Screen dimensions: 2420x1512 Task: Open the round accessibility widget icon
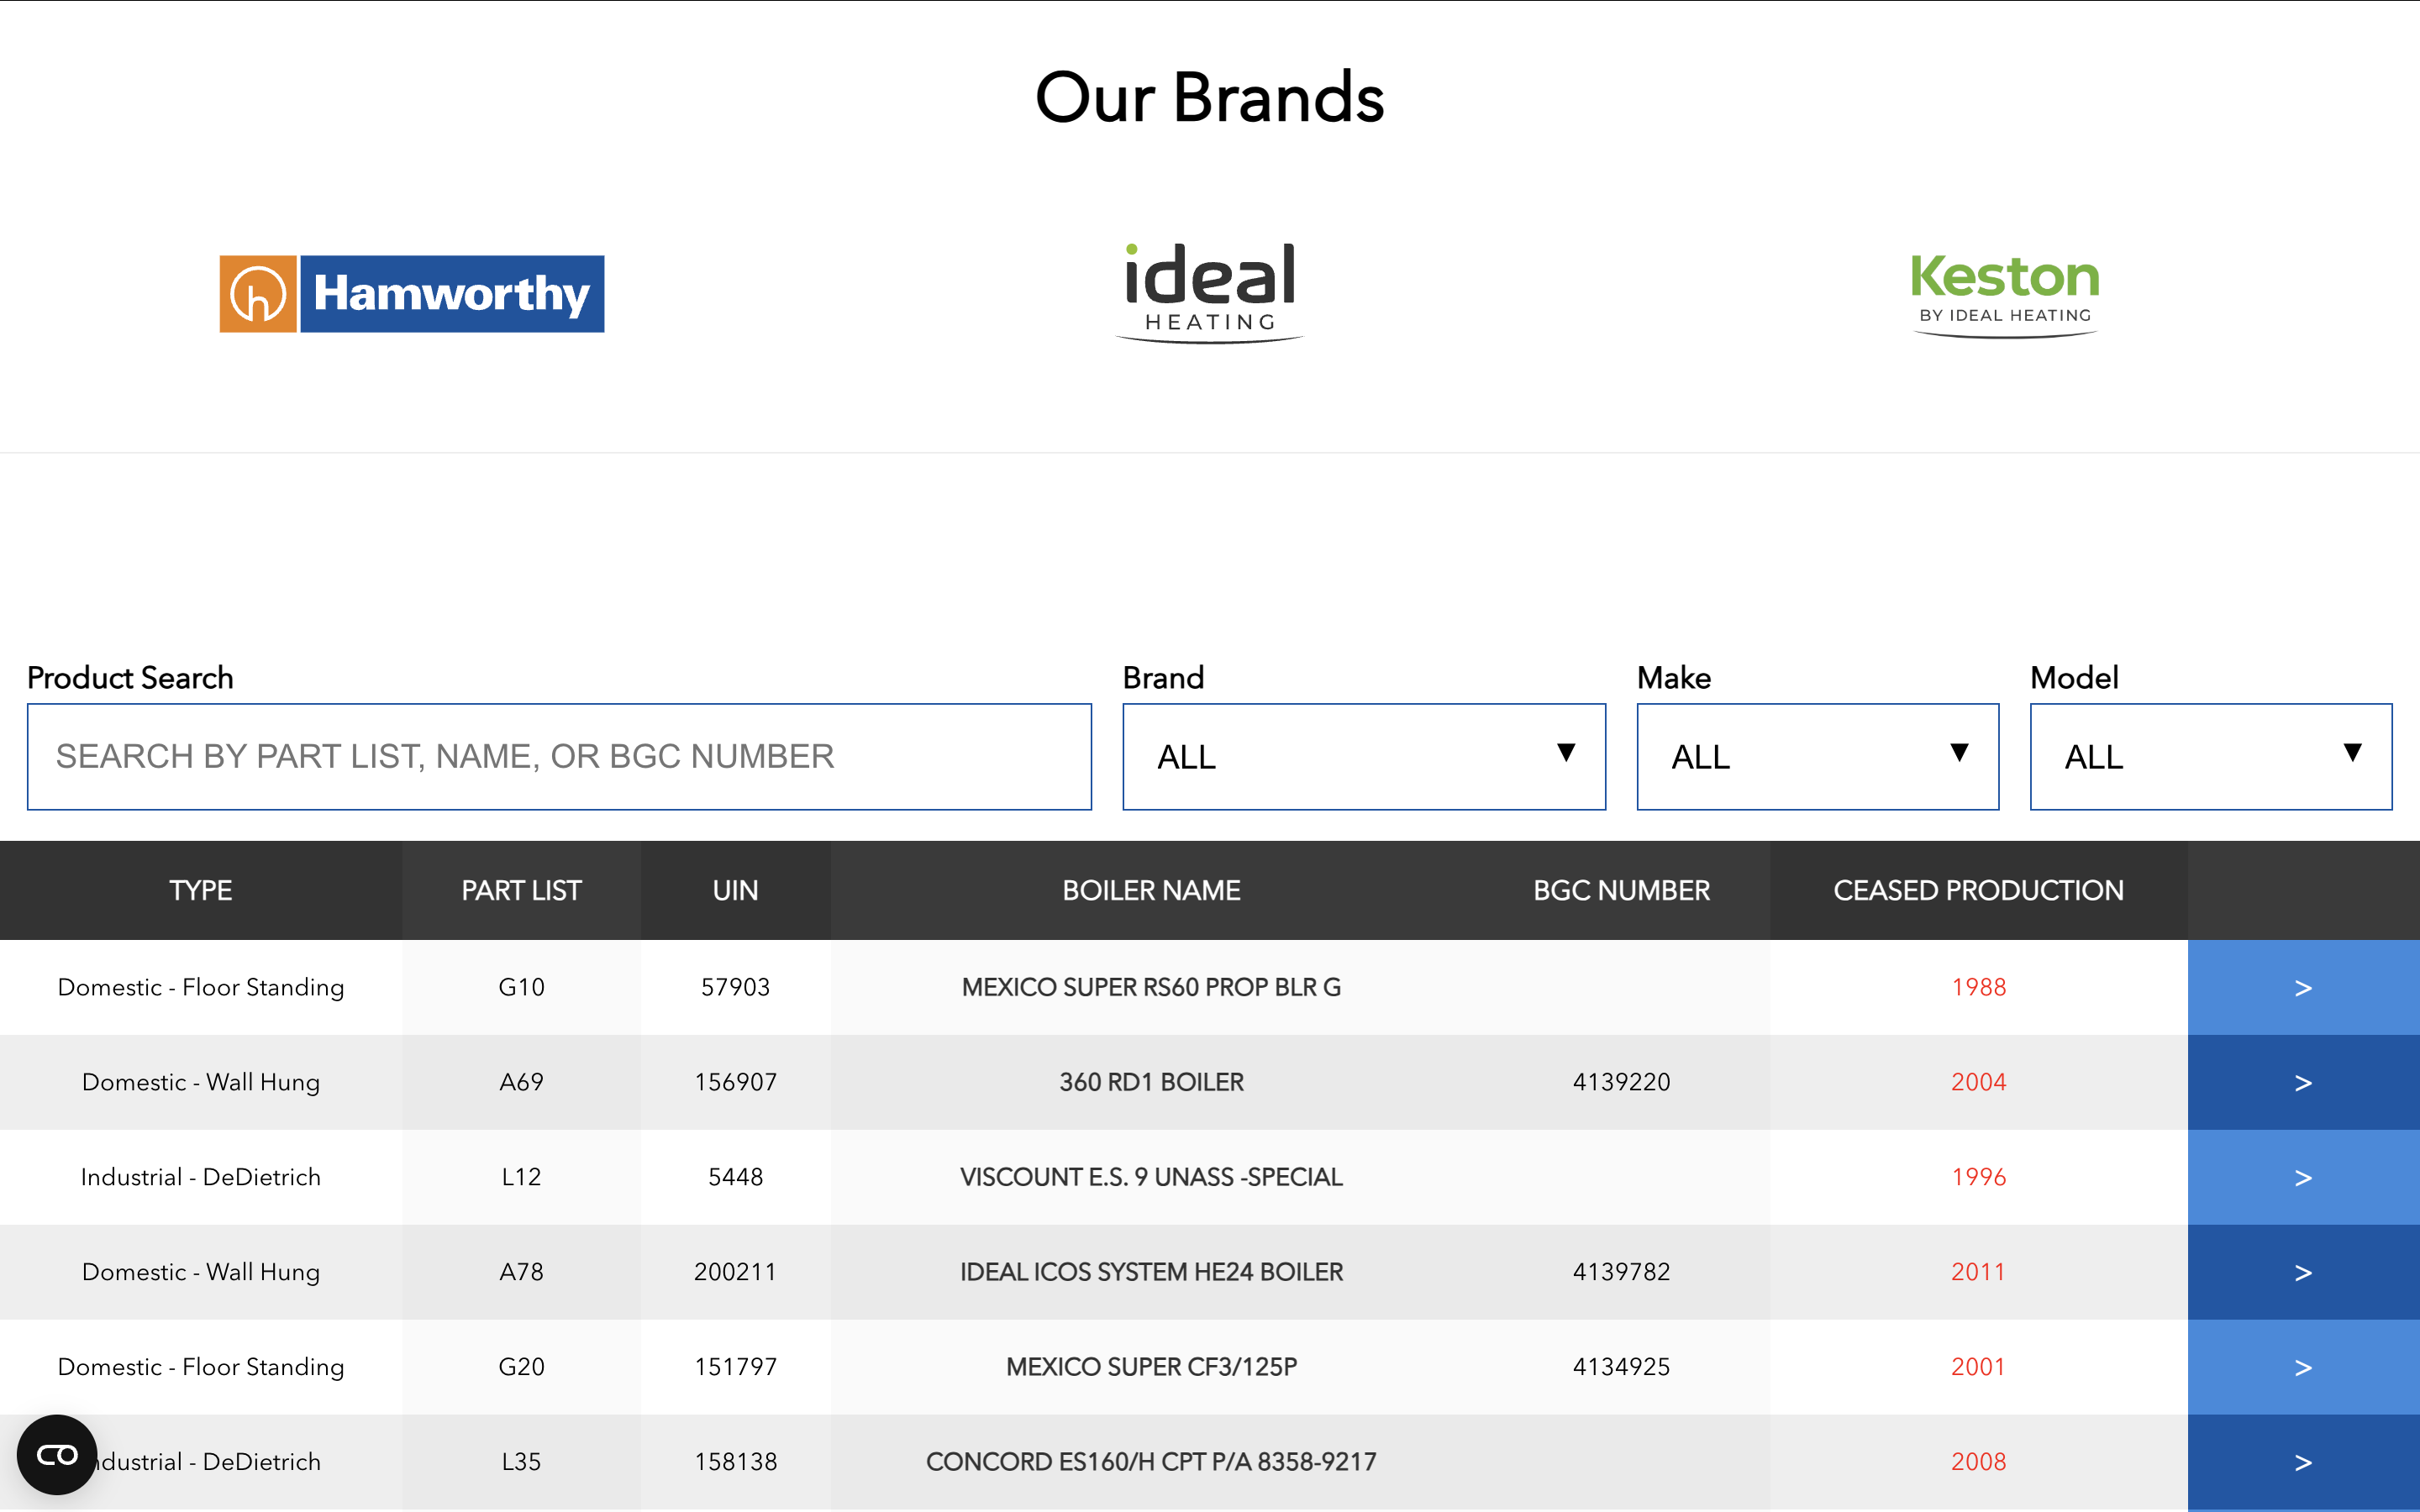point(57,1455)
